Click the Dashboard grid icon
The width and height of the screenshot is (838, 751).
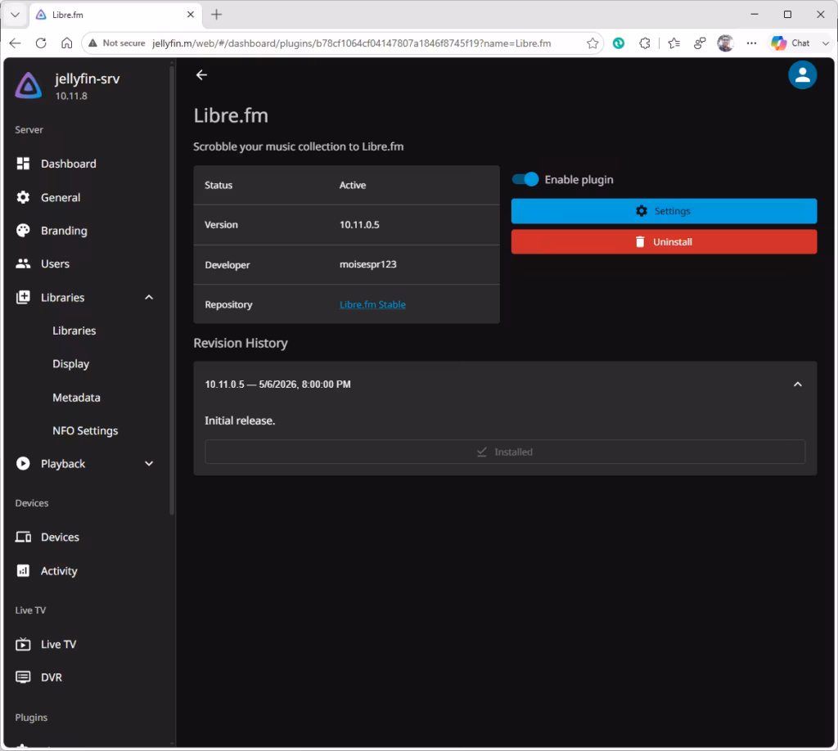23,164
